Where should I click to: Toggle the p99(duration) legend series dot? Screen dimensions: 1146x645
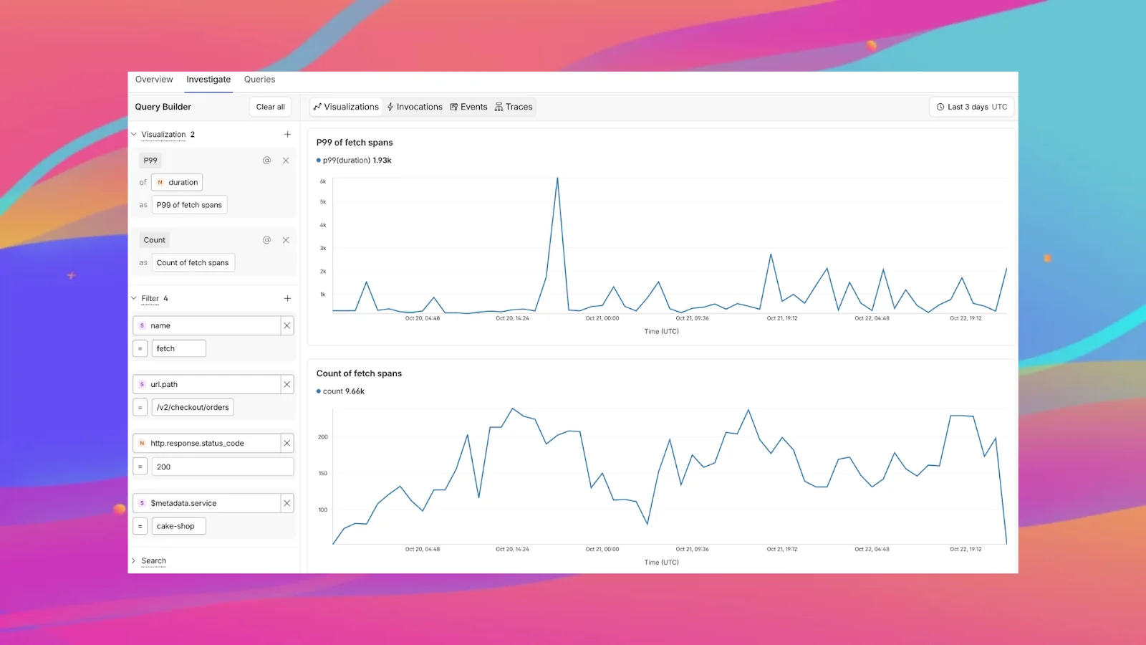coord(319,161)
